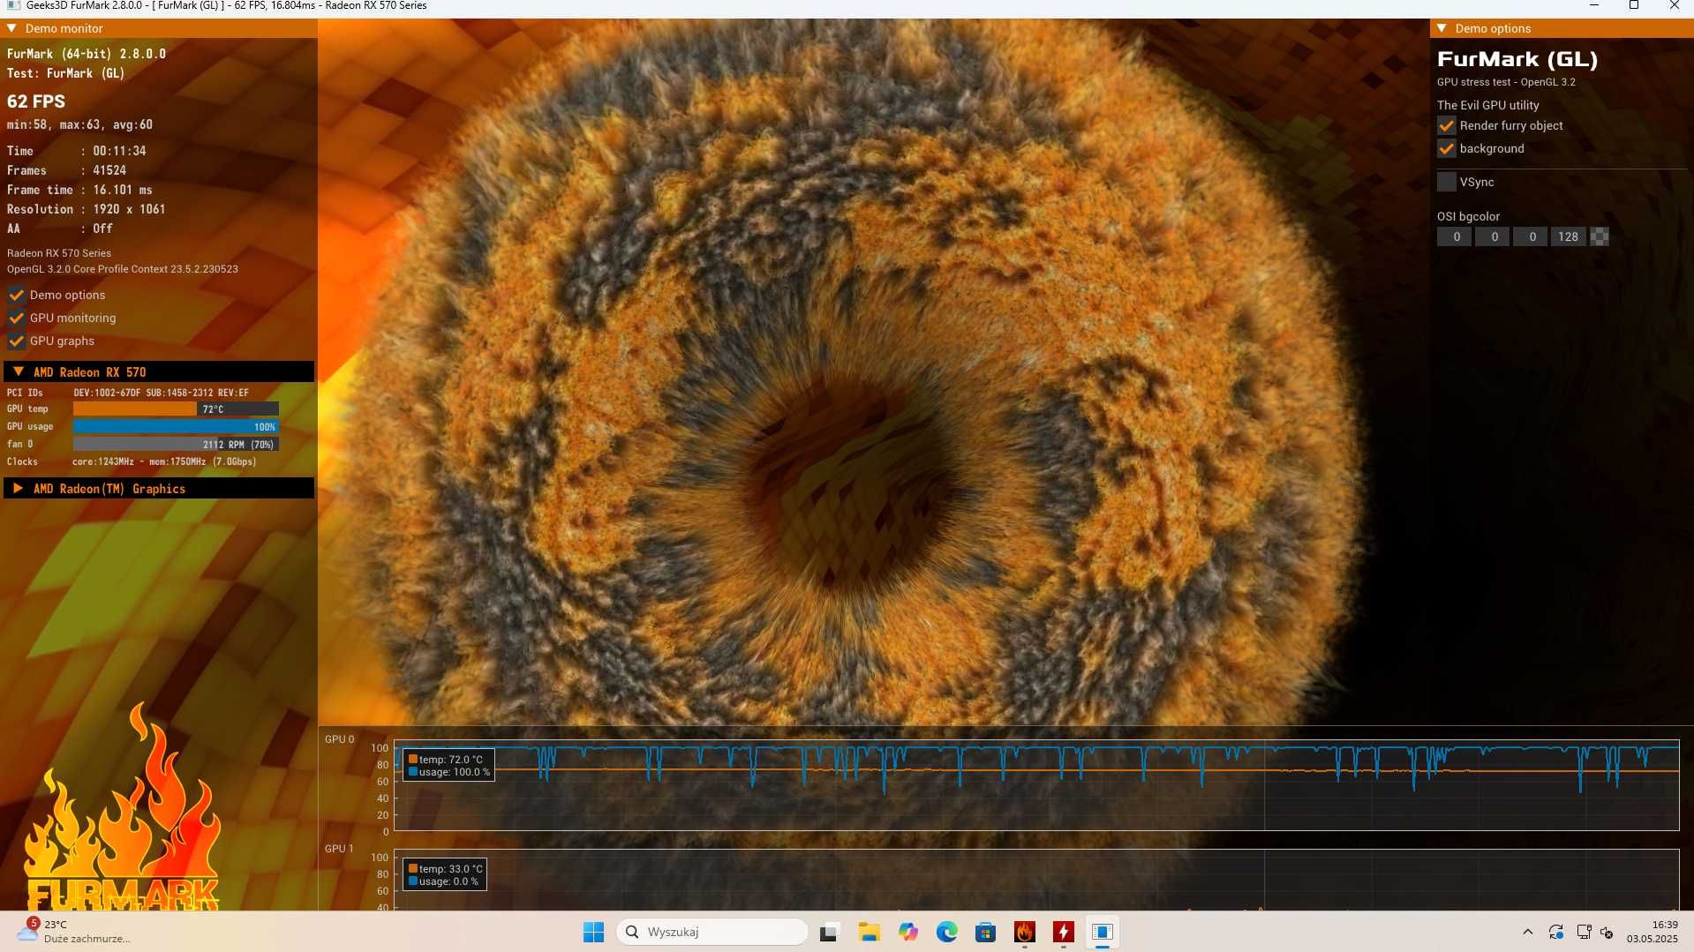Uncheck the GPU graphs checkbox
Viewport: 1694px width, 952px height.
(x=16, y=341)
